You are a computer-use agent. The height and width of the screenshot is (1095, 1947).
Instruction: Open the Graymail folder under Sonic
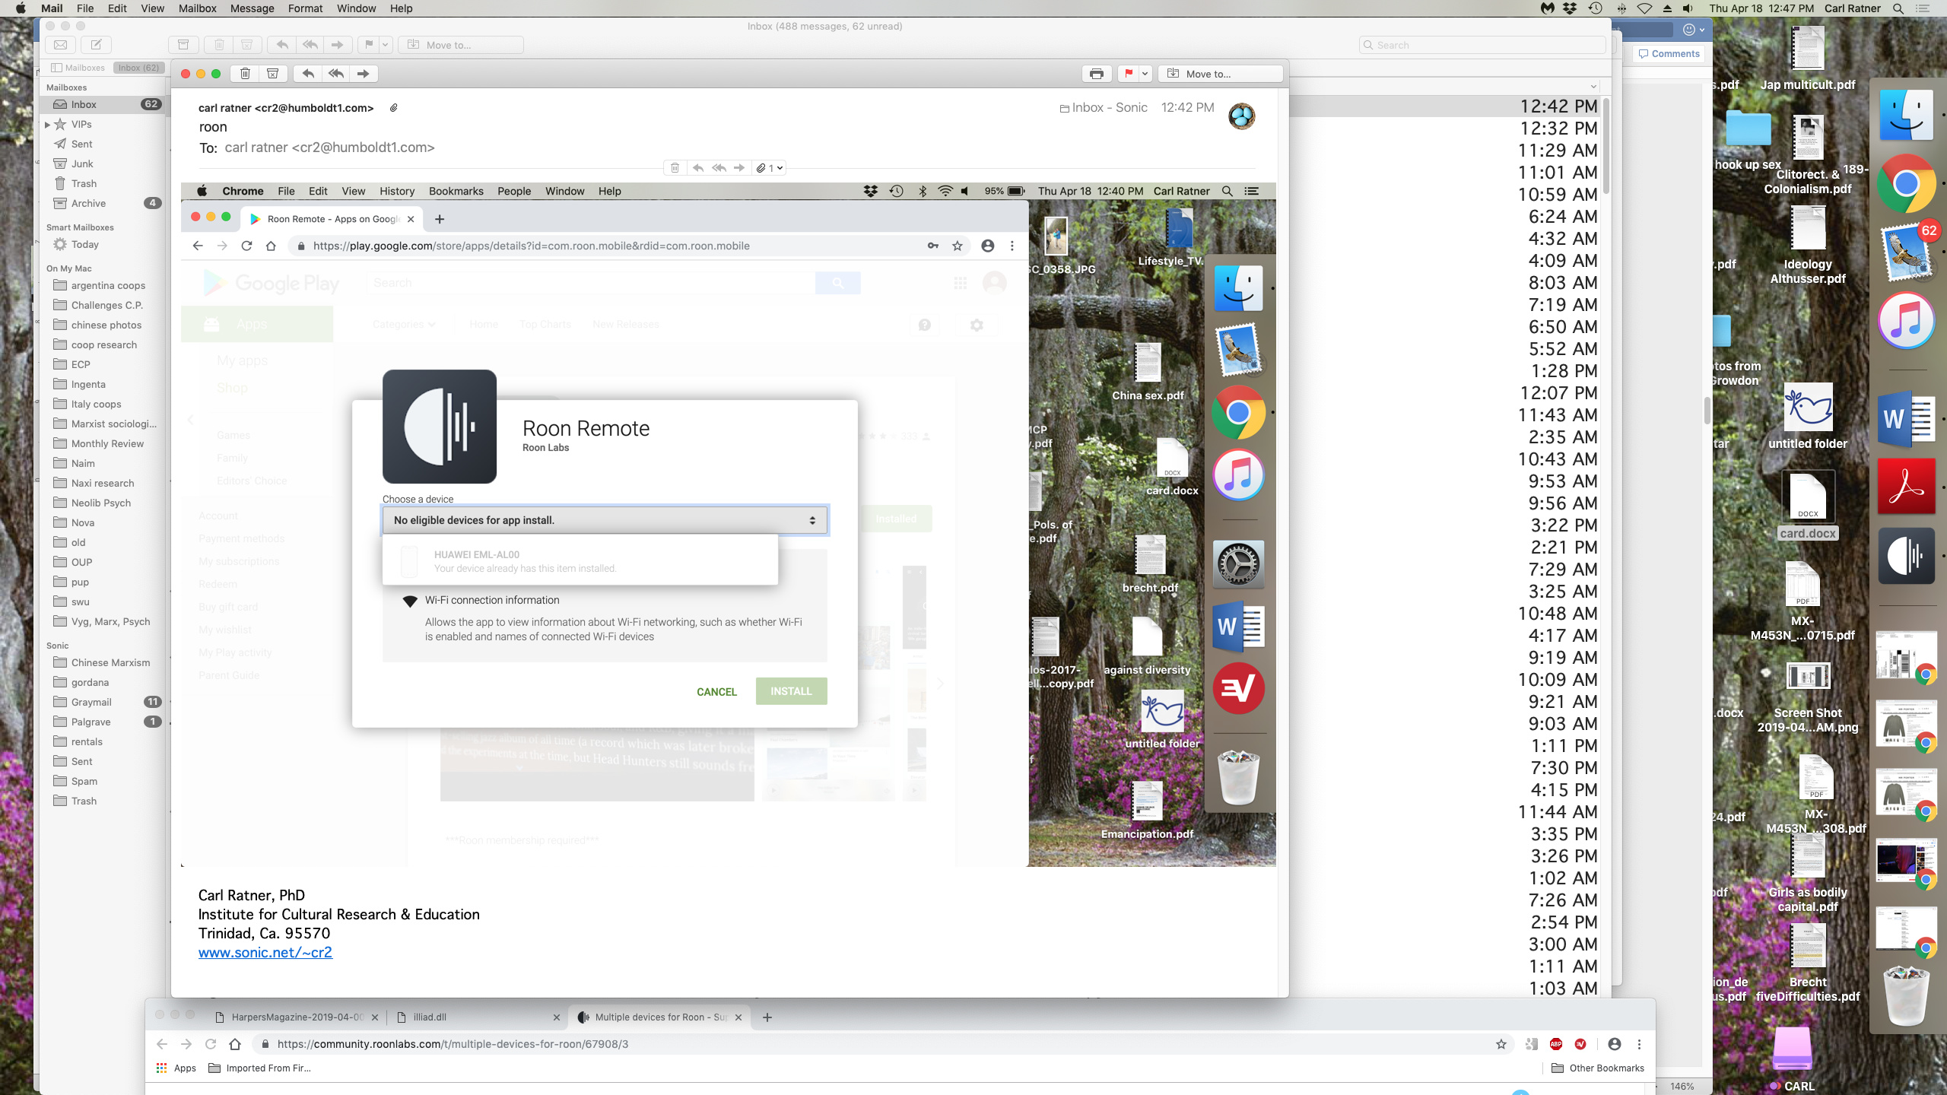[x=91, y=702]
